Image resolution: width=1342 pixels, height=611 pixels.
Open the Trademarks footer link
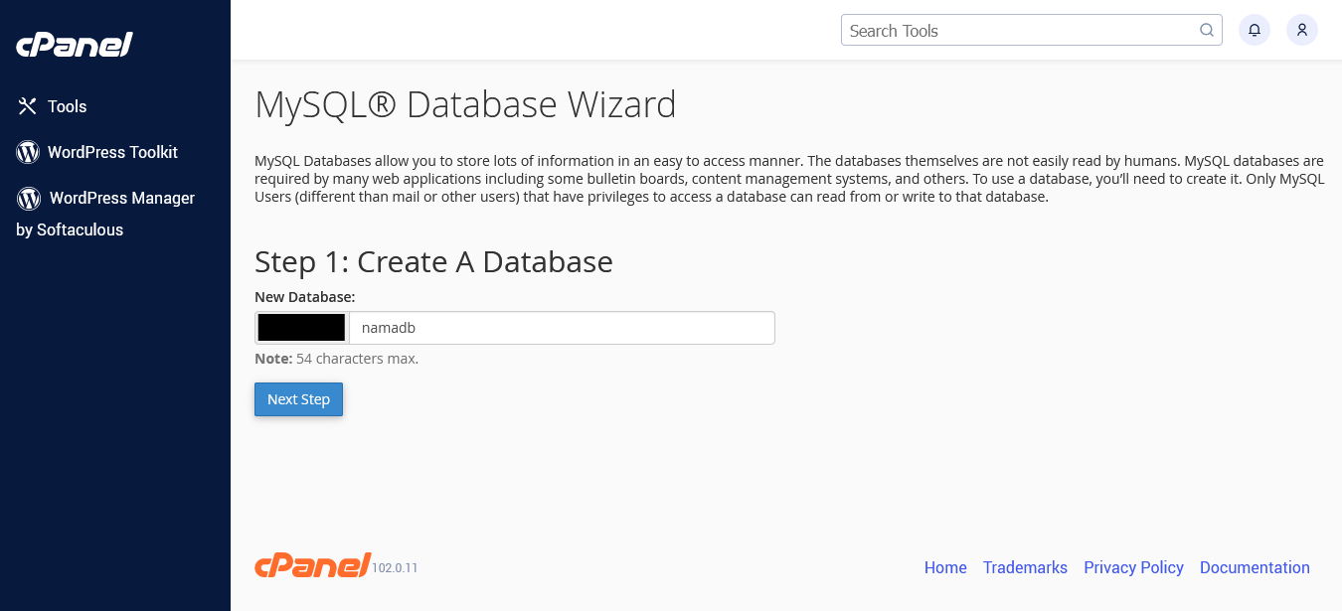pyautogui.click(x=1025, y=567)
